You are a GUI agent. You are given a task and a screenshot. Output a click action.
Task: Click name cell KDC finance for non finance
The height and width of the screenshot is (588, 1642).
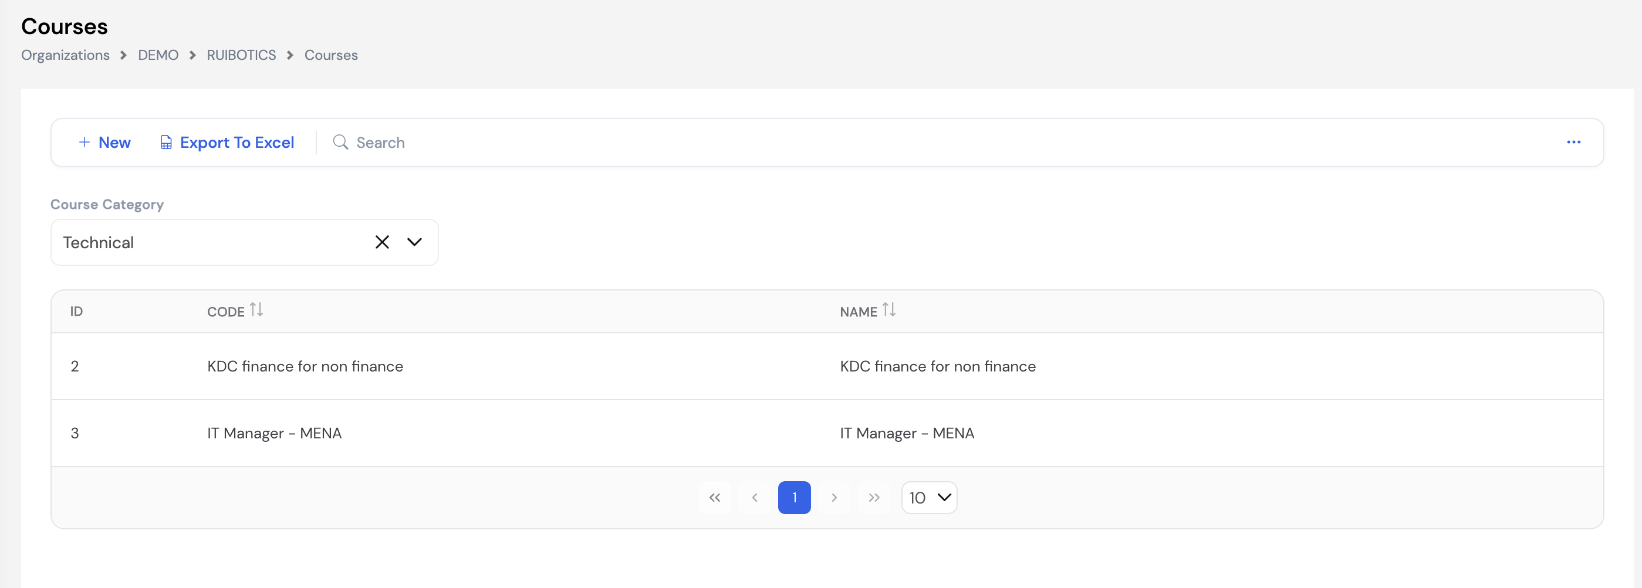938,366
